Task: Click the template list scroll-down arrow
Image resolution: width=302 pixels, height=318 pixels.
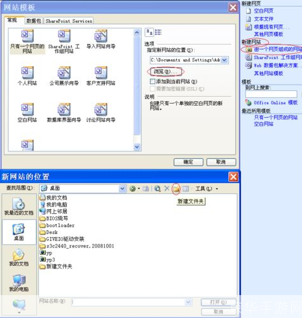Action: (x=137, y=146)
